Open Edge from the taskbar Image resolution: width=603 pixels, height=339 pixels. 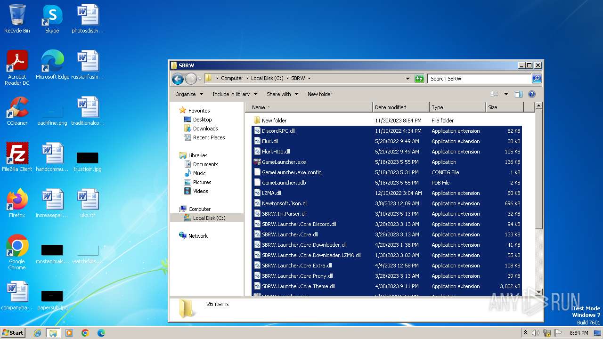(x=101, y=333)
